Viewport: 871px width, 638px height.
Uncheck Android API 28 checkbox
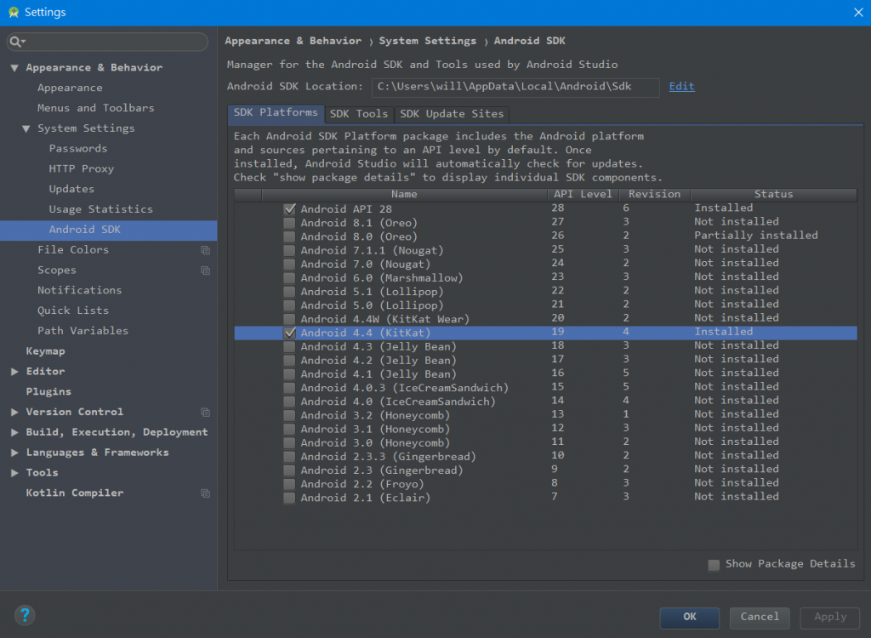289,209
